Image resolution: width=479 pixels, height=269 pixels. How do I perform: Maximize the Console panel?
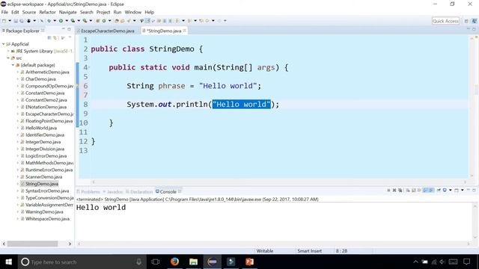point(474,191)
